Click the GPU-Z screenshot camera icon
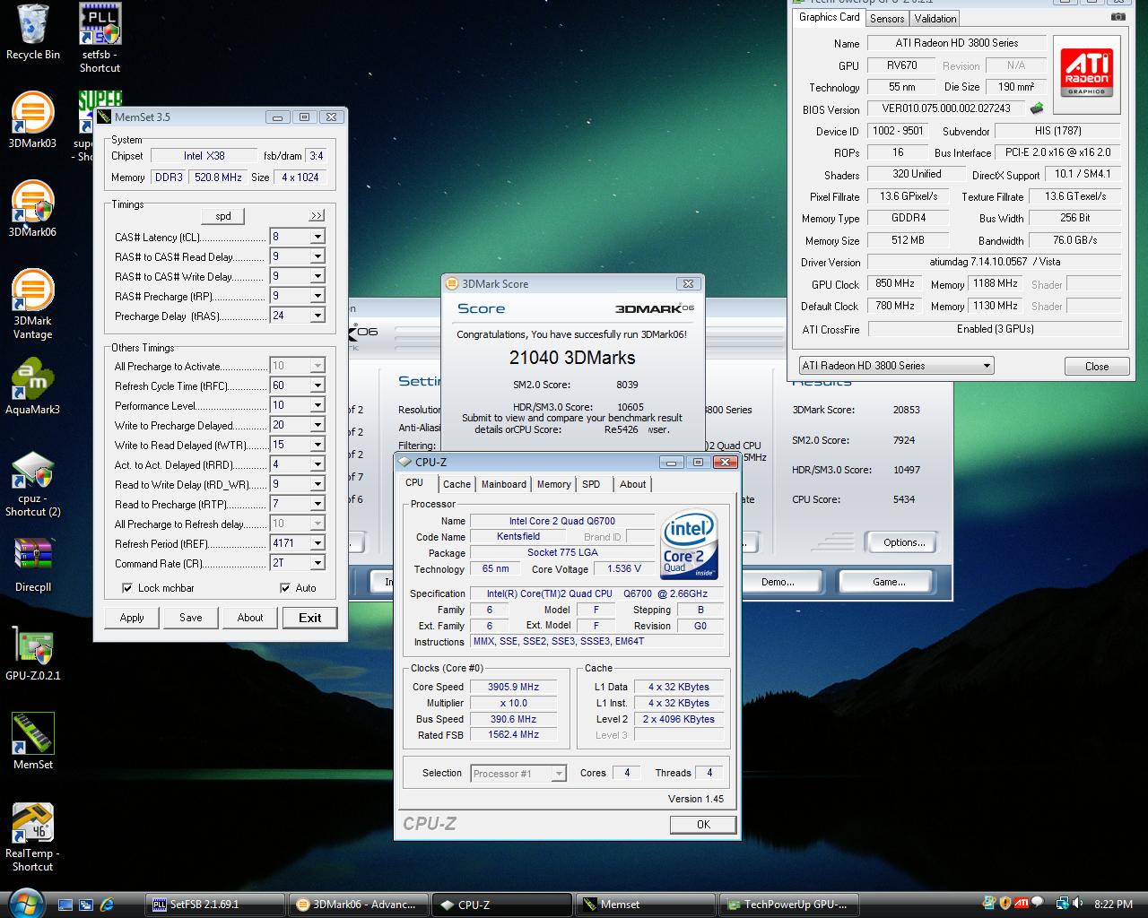This screenshot has width=1148, height=918. click(1118, 17)
